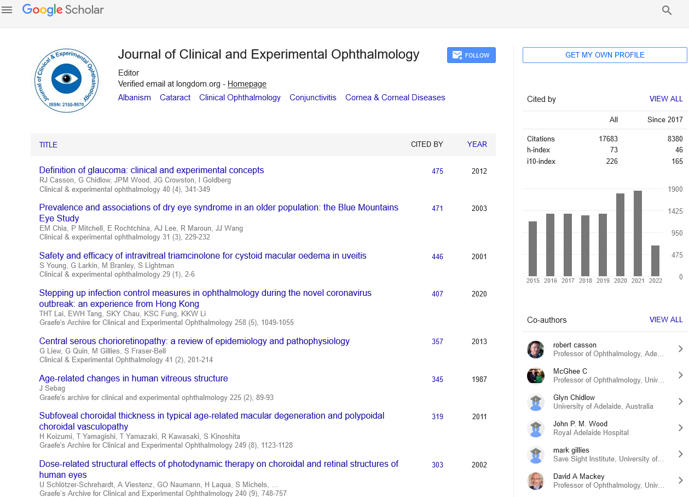Expand the McGhee C co-author arrow
This screenshot has width=689, height=497.
pyautogui.click(x=680, y=375)
